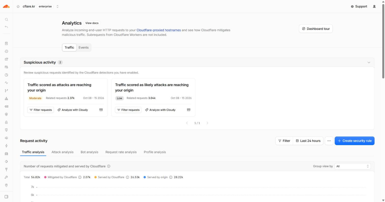Image resolution: width=385 pixels, height=202 pixels.
Task: Select the Traffic analysis tab
Action: click(x=33, y=152)
